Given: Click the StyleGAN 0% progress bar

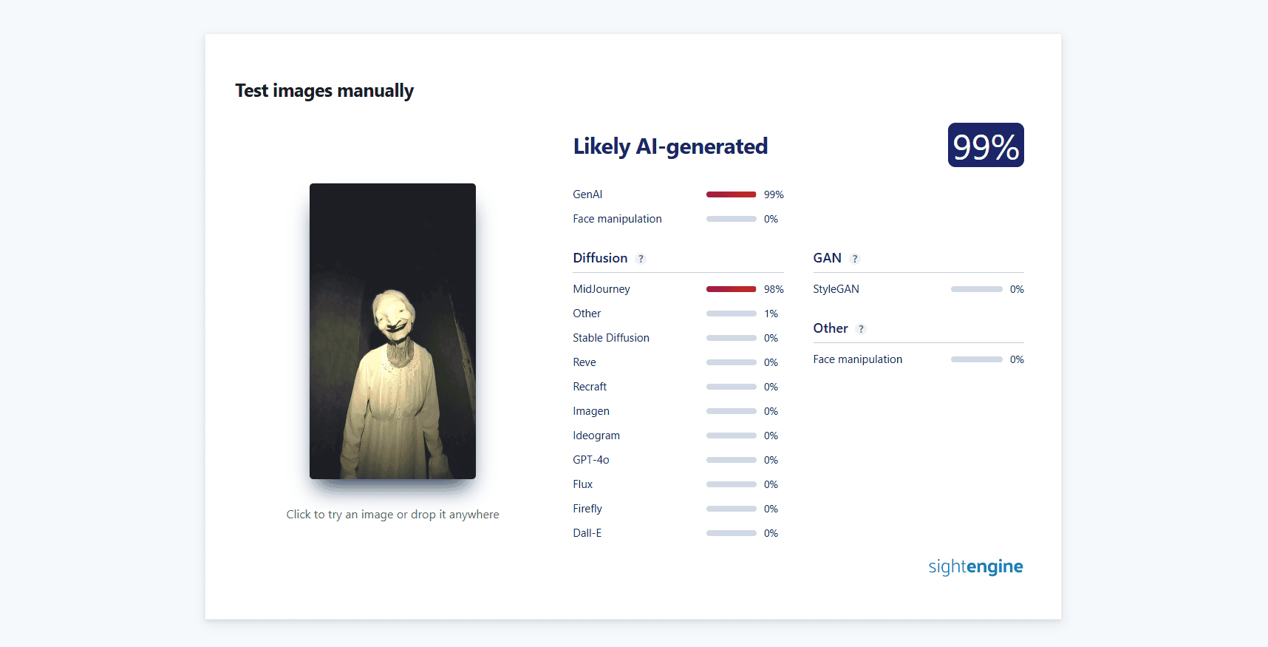Looking at the screenshot, I should pos(976,289).
